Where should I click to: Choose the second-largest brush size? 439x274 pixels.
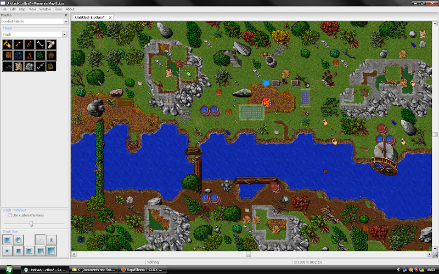40,251
